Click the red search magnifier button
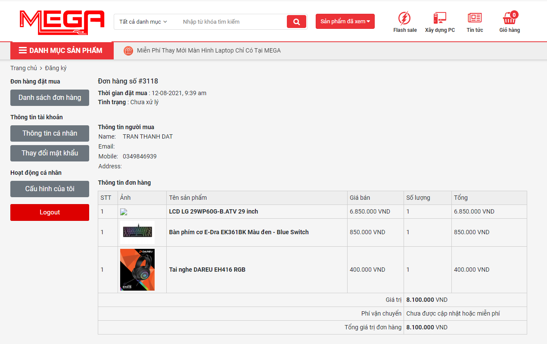The height and width of the screenshot is (344, 547). pyautogui.click(x=296, y=22)
